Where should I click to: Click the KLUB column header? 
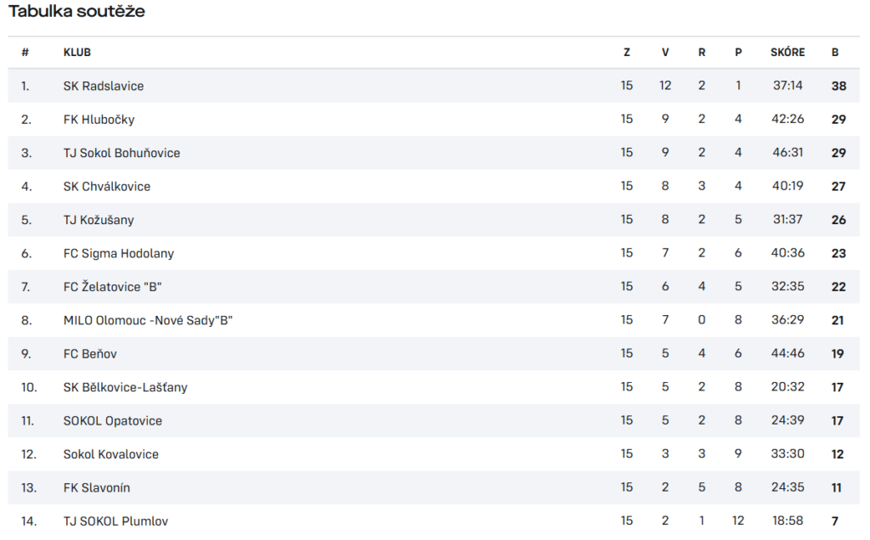(x=77, y=52)
